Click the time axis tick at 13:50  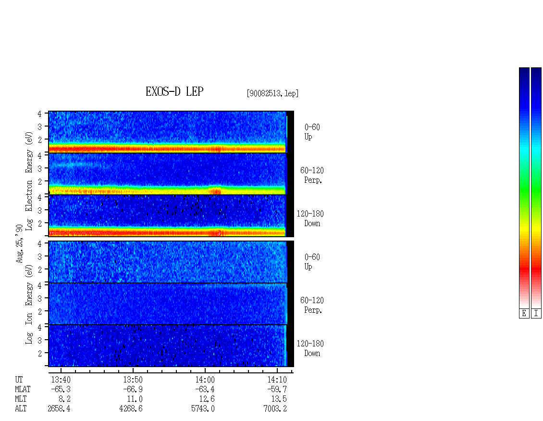pyautogui.click(x=133, y=370)
